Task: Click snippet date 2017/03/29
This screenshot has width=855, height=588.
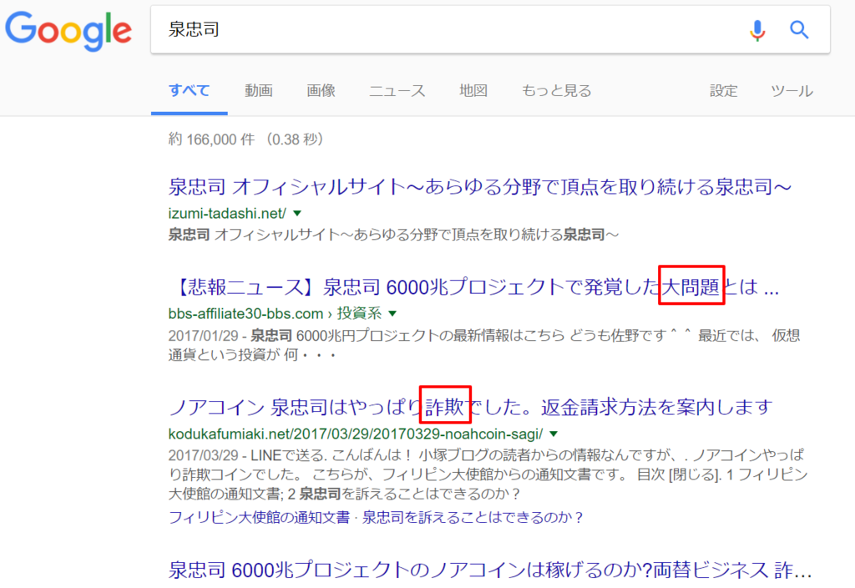Action: (x=204, y=455)
